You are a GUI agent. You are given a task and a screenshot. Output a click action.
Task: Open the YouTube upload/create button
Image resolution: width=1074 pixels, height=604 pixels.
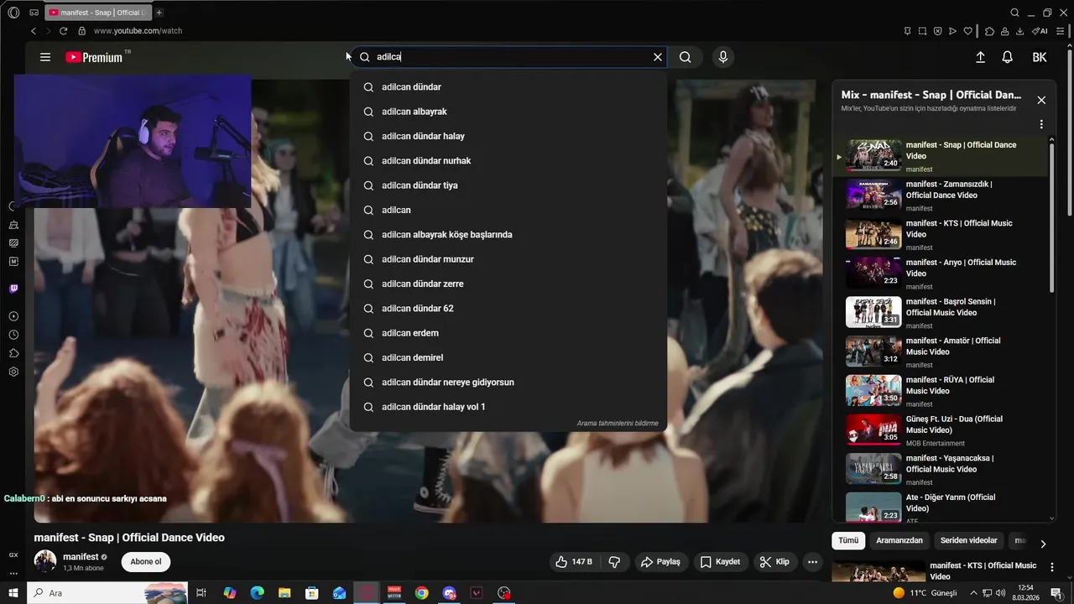click(980, 57)
